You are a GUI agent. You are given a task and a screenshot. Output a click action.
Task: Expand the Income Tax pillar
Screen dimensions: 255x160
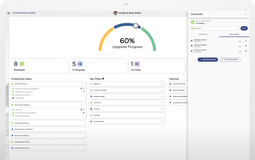click(162, 103)
